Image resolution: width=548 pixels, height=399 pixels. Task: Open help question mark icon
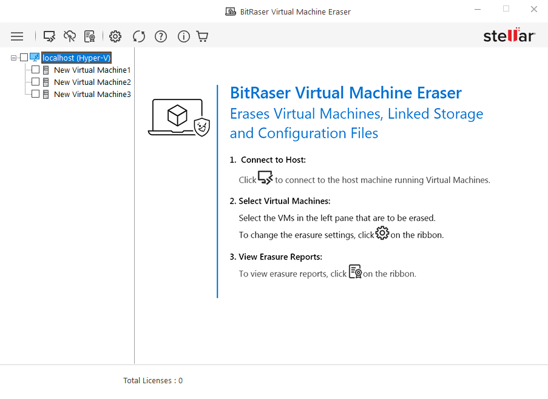(x=161, y=36)
